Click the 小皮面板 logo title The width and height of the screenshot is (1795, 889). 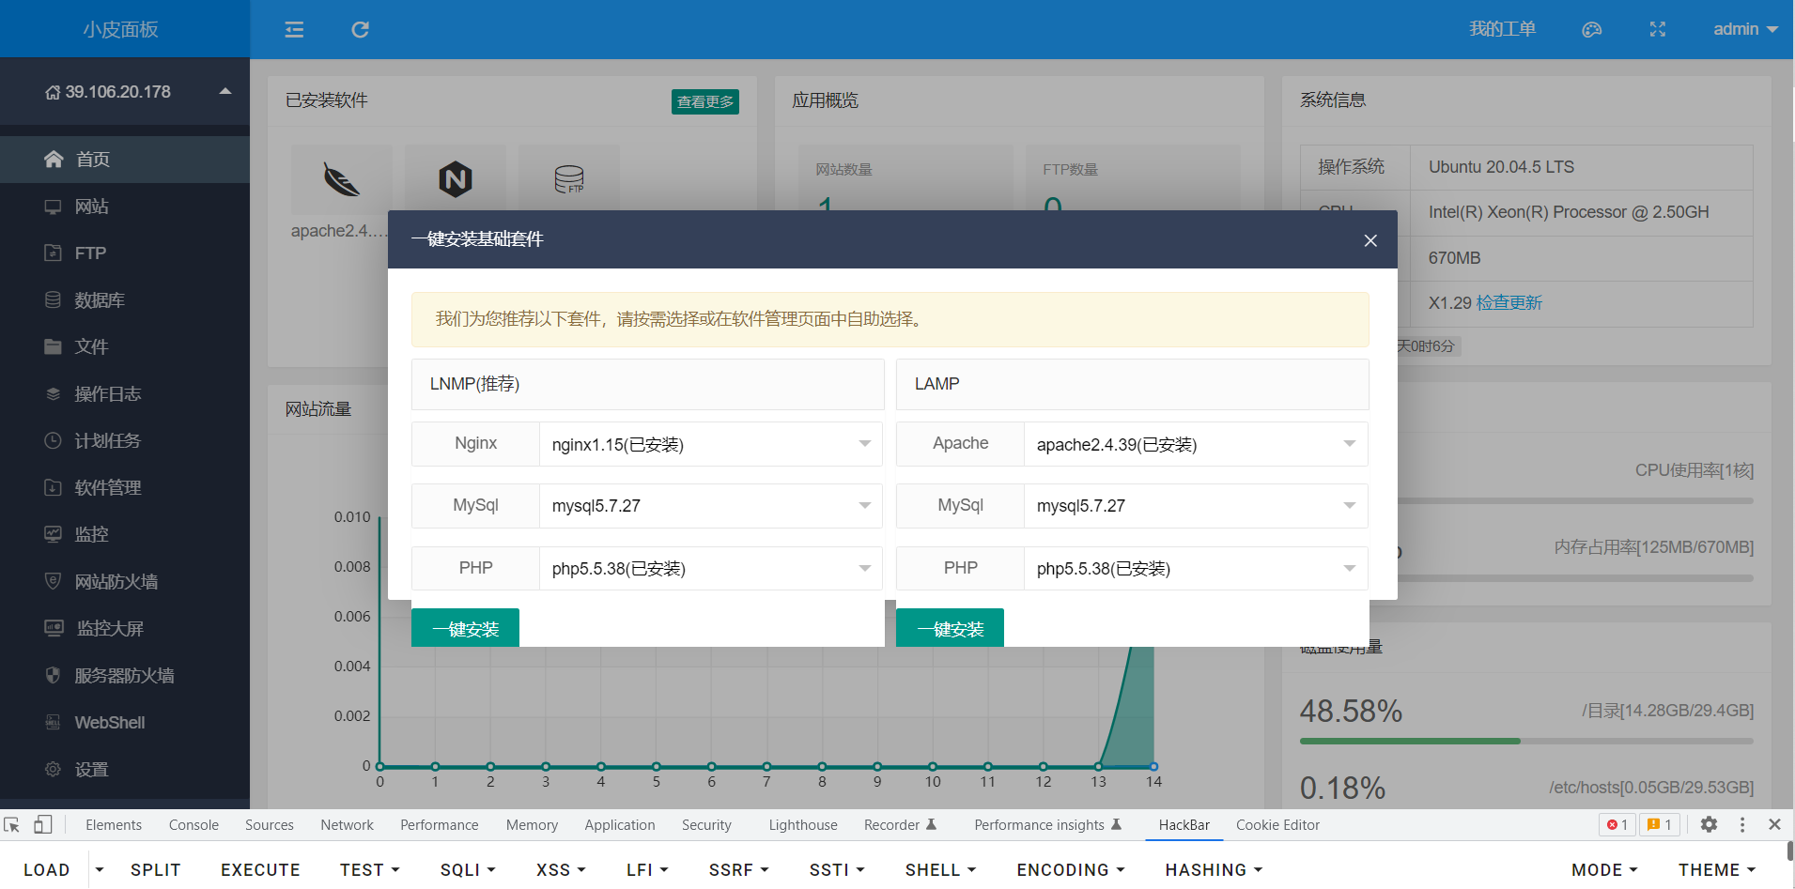point(120,29)
